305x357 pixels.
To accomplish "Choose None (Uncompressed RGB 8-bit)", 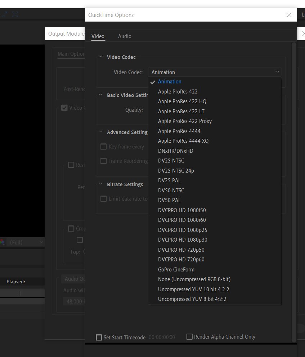I will 215,279.
